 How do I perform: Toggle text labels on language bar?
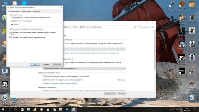click(10, 37)
